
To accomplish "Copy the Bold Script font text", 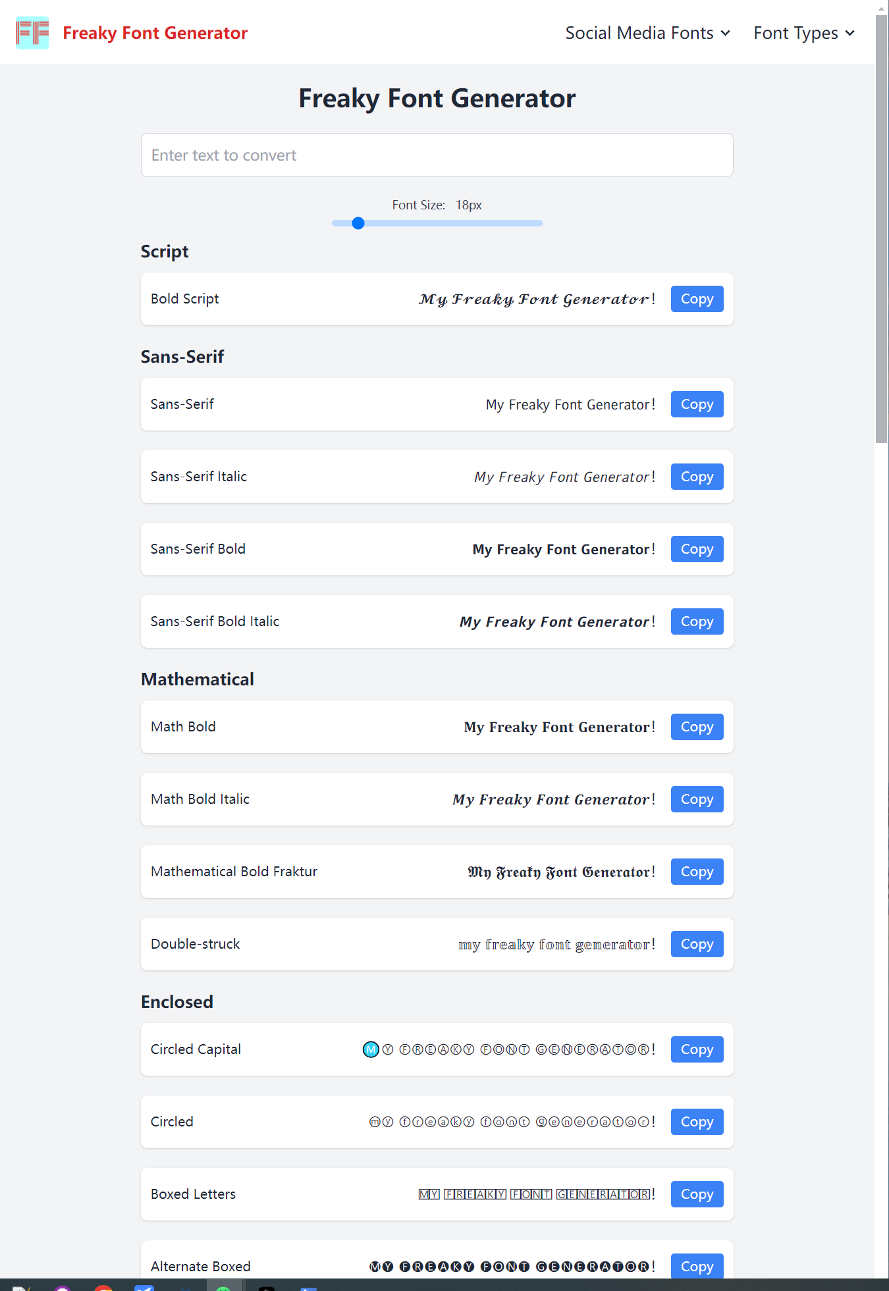I will (697, 298).
